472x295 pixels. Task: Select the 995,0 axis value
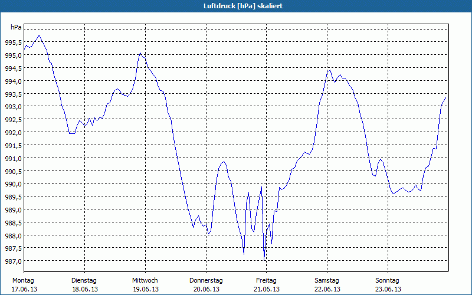13,55
